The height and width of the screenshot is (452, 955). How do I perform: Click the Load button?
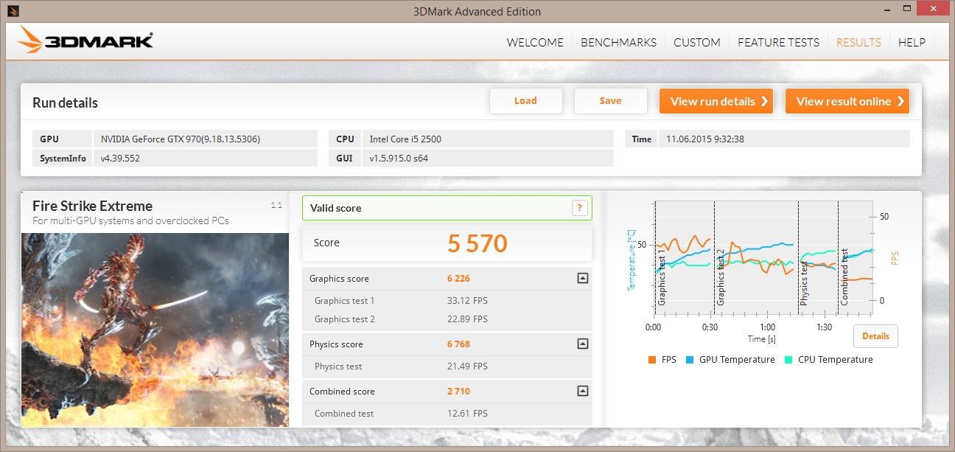(525, 101)
